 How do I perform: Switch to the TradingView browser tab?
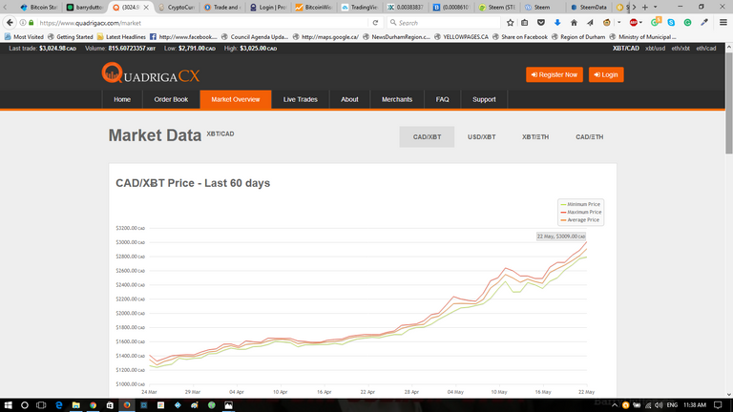click(360, 7)
